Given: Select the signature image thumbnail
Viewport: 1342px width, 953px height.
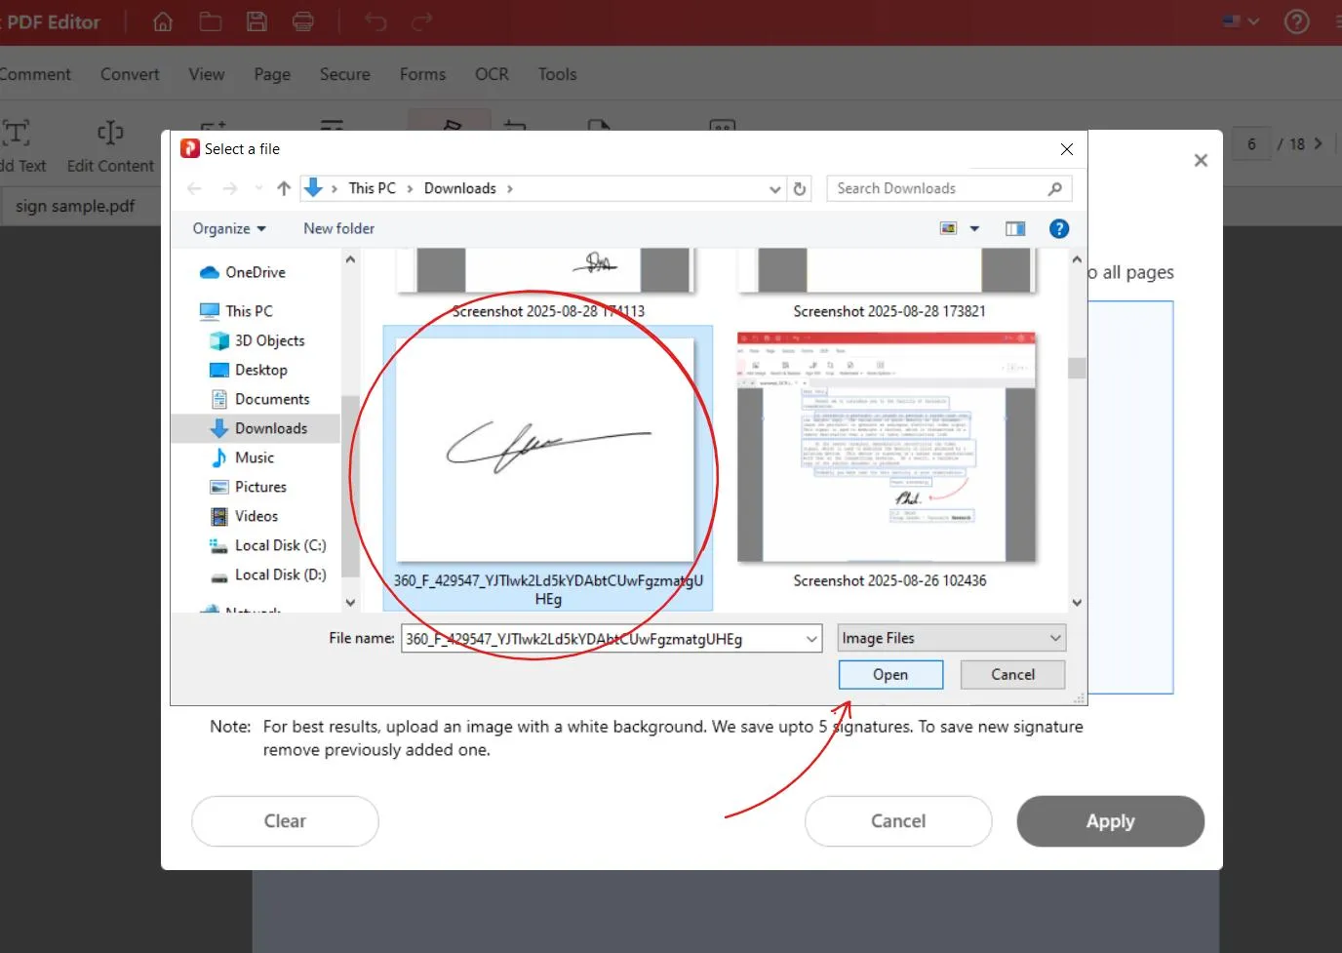Looking at the screenshot, I should pos(547,449).
